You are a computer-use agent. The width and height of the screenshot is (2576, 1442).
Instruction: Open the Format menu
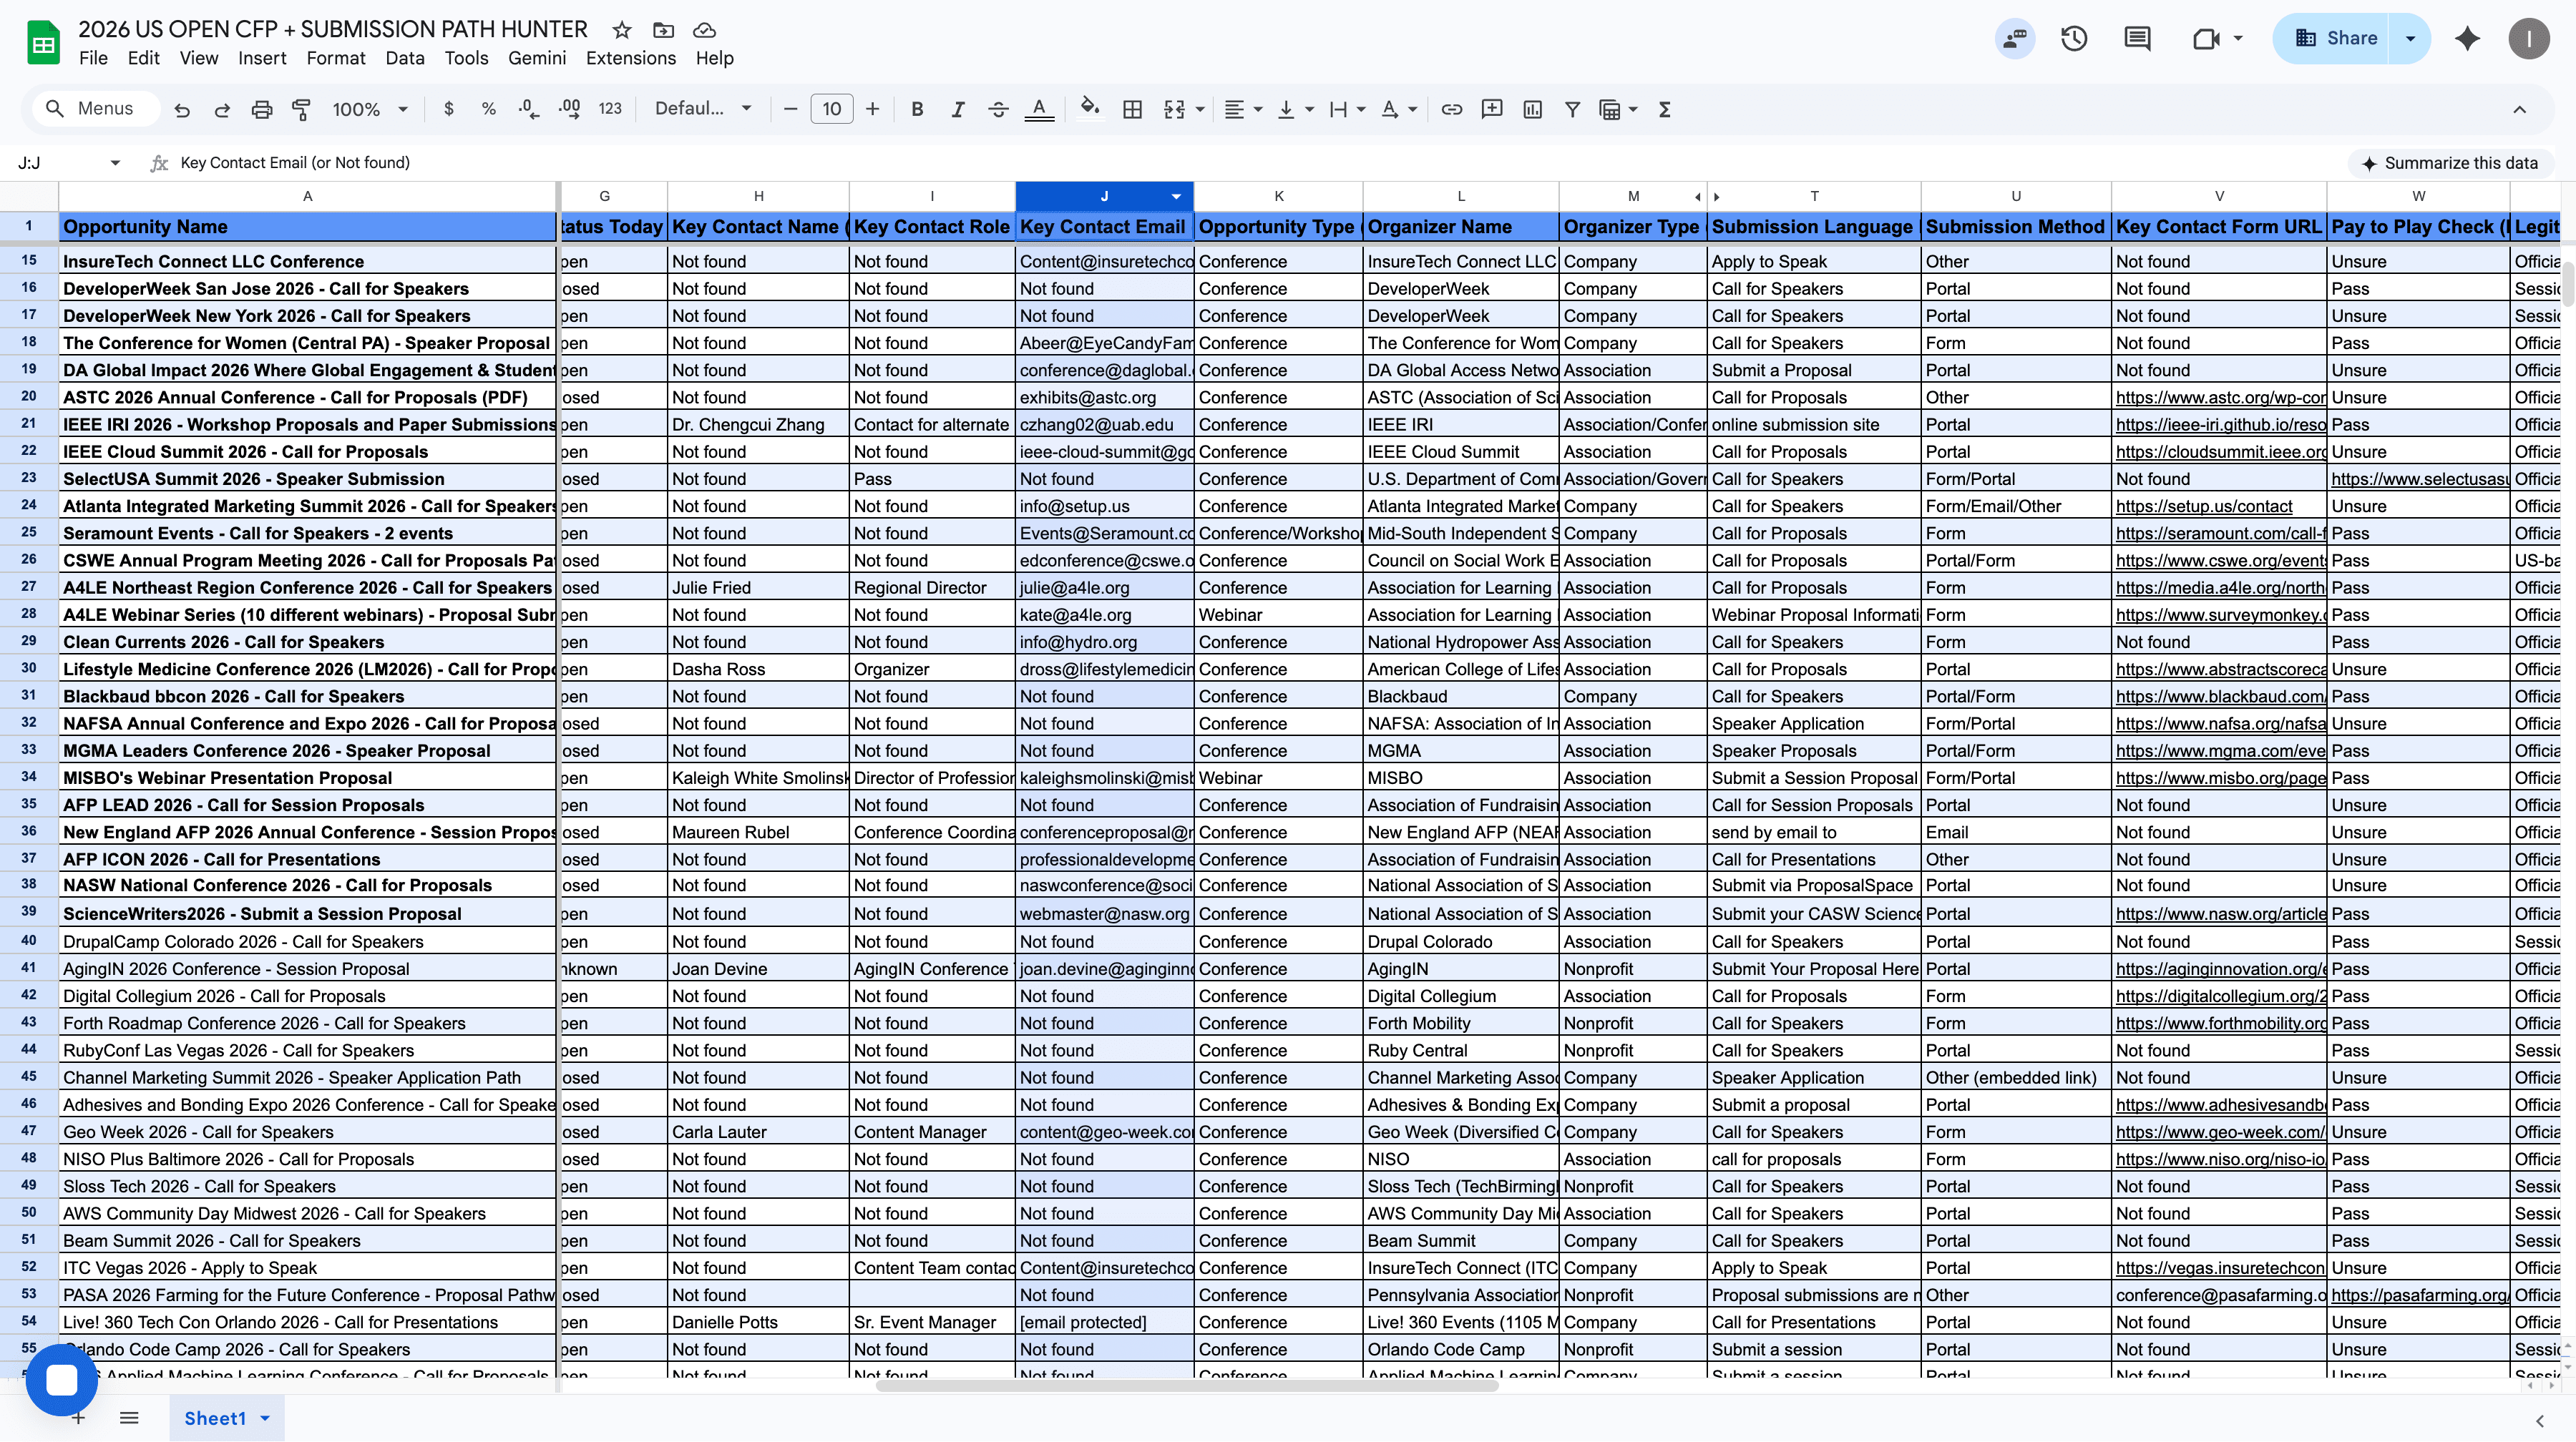335,58
